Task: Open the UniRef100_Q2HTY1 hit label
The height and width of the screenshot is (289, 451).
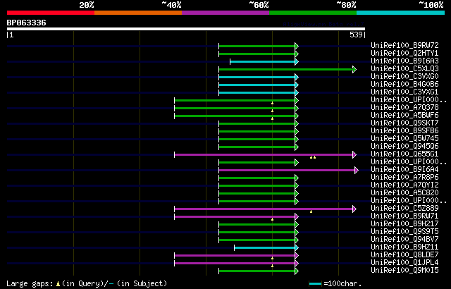Action: (x=404, y=53)
